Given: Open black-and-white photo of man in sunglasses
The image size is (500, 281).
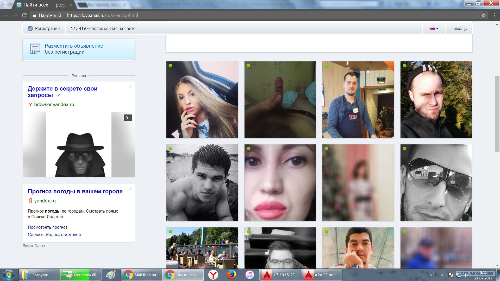Looking at the screenshot, I should pyautogui.click(x=436, y=183).
